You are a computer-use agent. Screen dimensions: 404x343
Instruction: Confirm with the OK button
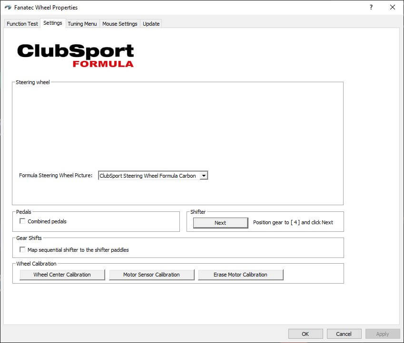tap(305, 334)
